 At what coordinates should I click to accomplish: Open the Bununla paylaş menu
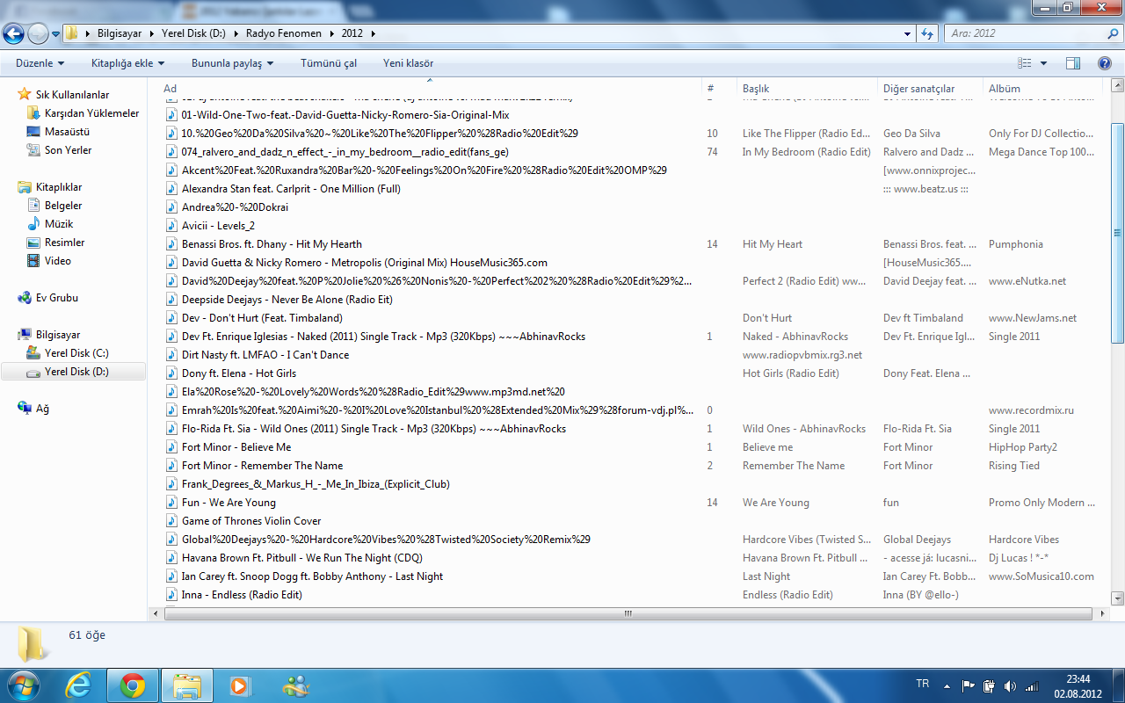tap(232, 63)
